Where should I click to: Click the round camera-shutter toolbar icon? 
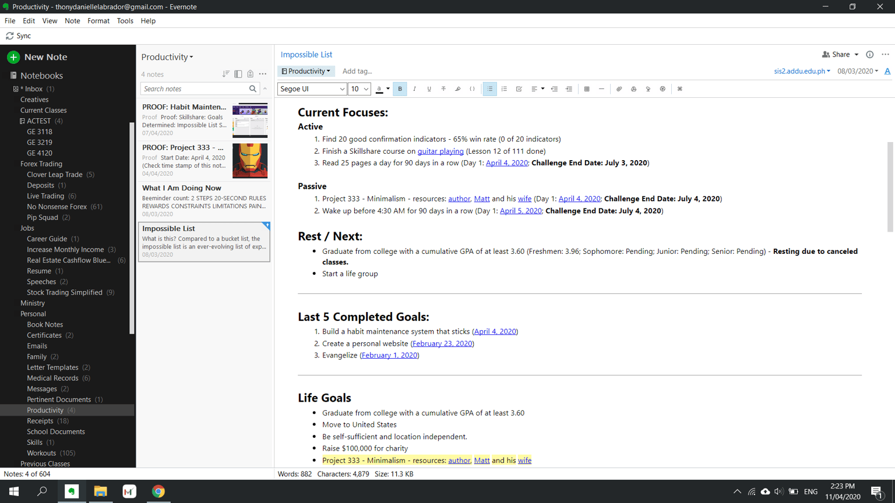click(x=663, y=89)
